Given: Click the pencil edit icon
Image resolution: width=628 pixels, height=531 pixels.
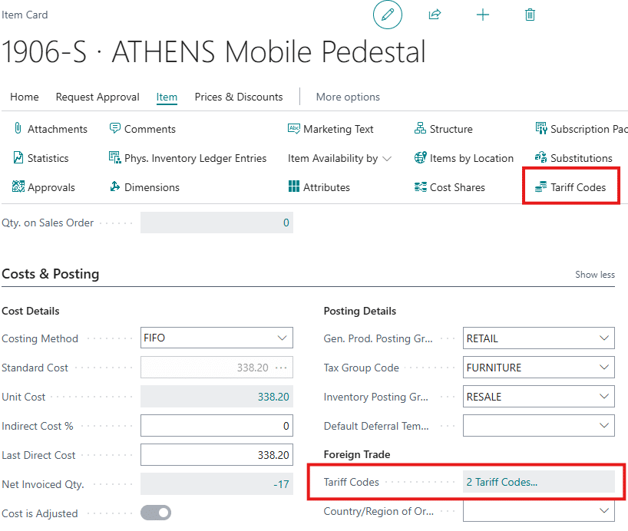Looking at the screenshot, I should click(x=388, y=15).
